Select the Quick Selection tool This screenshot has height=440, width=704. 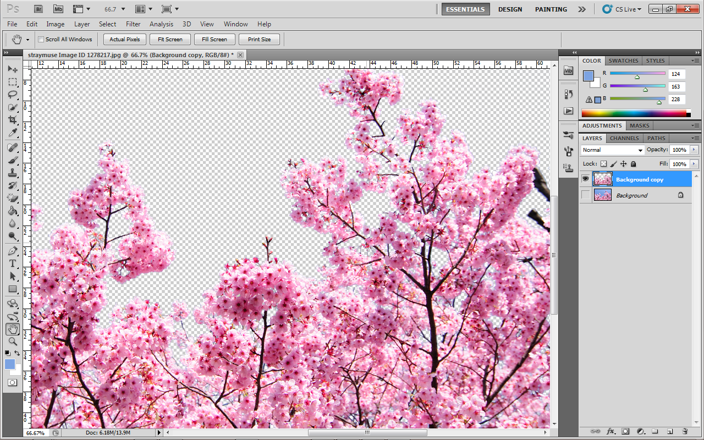(13, 107)
